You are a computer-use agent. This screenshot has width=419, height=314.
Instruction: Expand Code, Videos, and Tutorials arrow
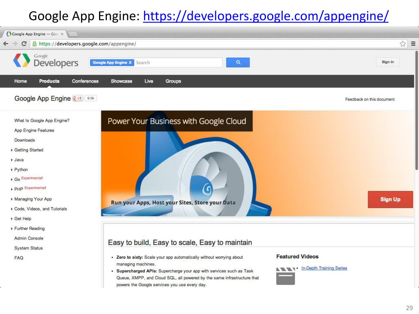click(12, 209)
